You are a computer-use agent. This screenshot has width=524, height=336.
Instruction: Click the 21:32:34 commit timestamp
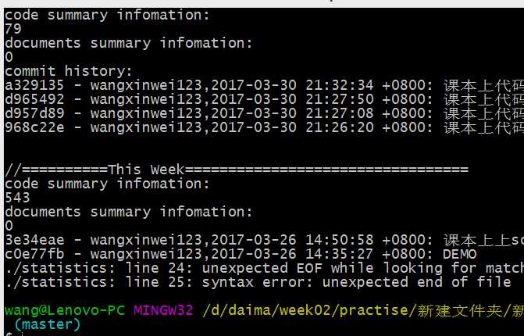click(x=339, y=85)
